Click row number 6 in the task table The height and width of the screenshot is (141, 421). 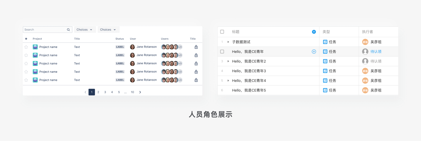pyautogui.click(x=222, y=90)
